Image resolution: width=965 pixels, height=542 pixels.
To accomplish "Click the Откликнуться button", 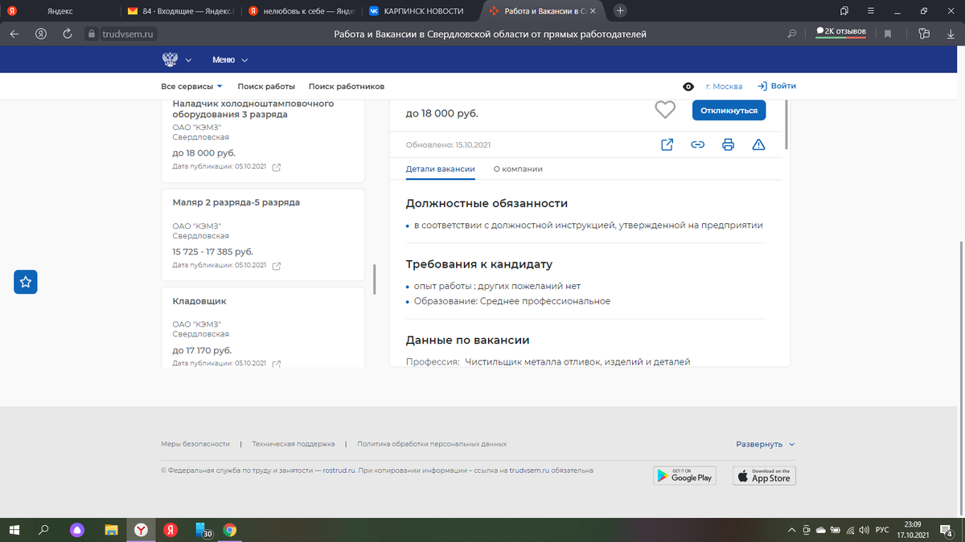I will coord(728,110).
